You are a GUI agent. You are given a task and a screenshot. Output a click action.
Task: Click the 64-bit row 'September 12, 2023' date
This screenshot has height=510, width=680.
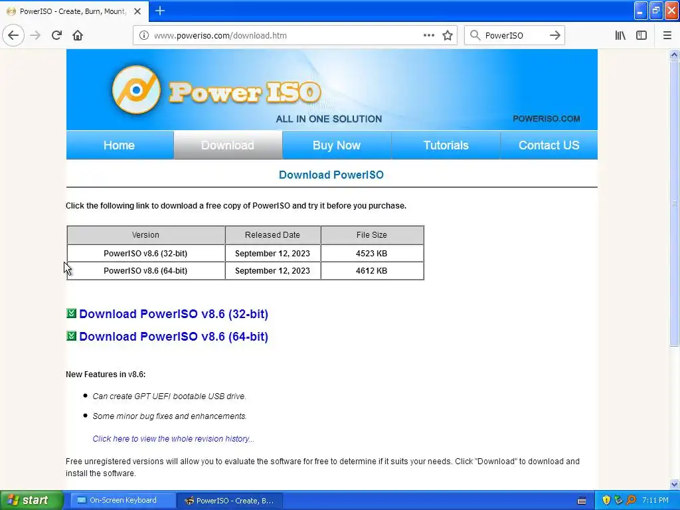point(272,271)
